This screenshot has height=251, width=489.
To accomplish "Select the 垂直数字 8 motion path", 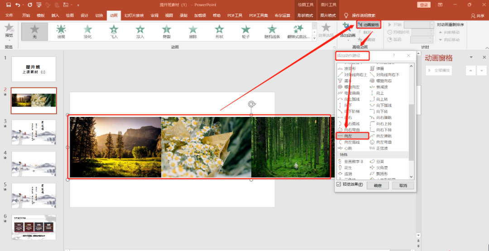I will tap(352, 162).
